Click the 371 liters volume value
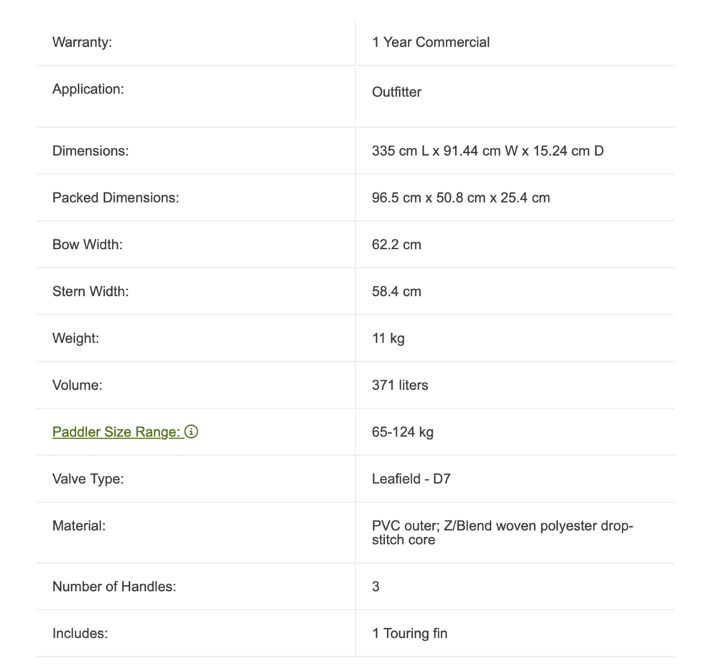The width and height of the screenshot is (718, 672). click(400, 386)
